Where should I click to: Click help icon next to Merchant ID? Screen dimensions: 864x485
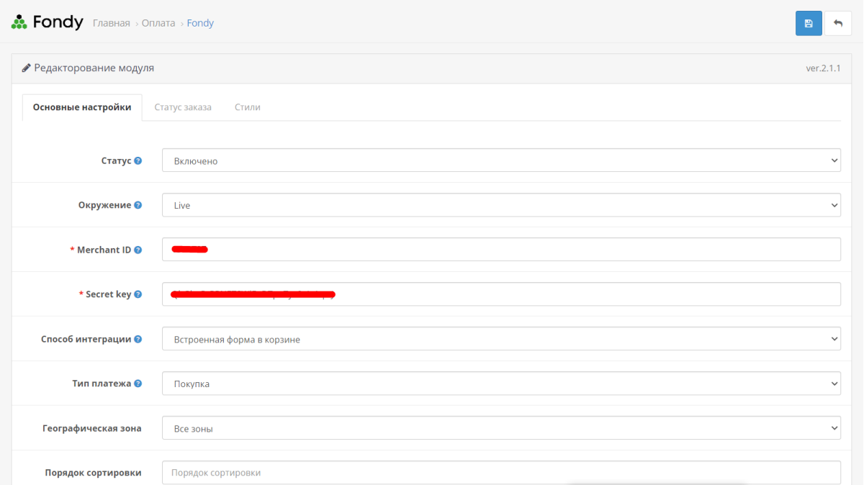pyautogui.click(x=138, y=250)
